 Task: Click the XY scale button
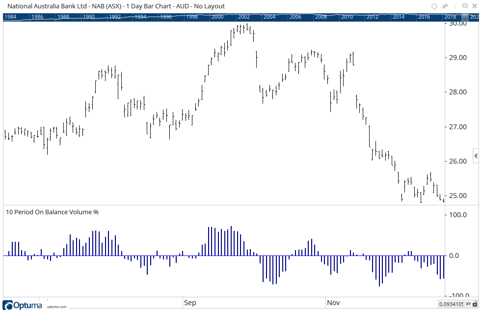point(468,304)
